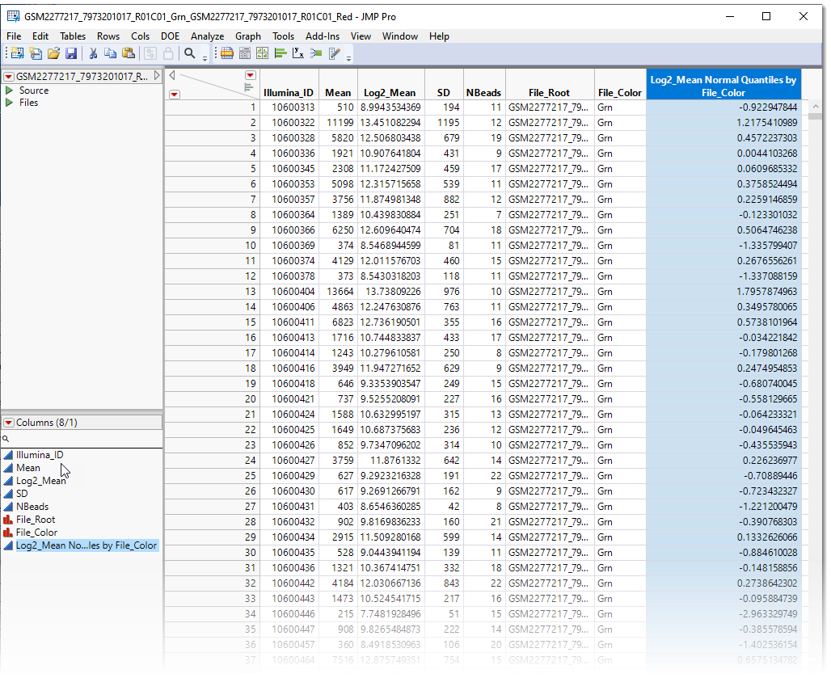Viewport: 831px width, 678px height.
Task: Save the table with the floppy disk icon
Action: pyautogui.click(x=71, y=53)
